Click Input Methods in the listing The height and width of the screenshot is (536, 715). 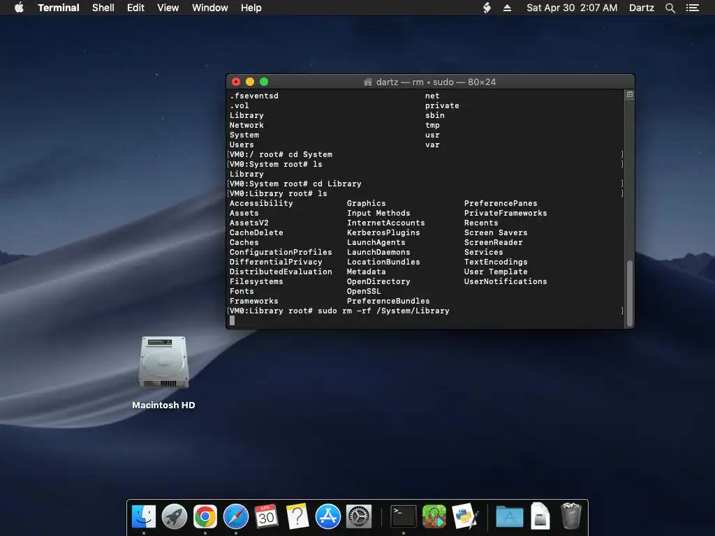pos(378,213)
